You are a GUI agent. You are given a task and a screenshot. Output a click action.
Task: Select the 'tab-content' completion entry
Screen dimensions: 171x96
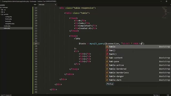point(138,58)
